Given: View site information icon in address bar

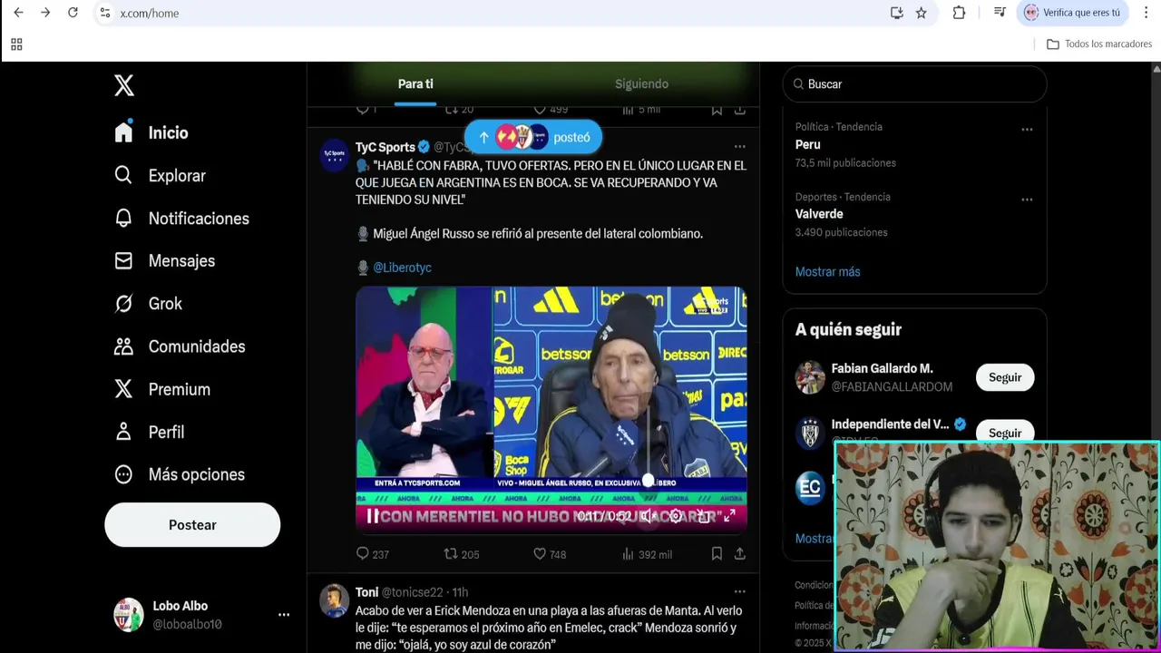Looking at the screenshot, I should pyautogui.click(x=105, y=13).
